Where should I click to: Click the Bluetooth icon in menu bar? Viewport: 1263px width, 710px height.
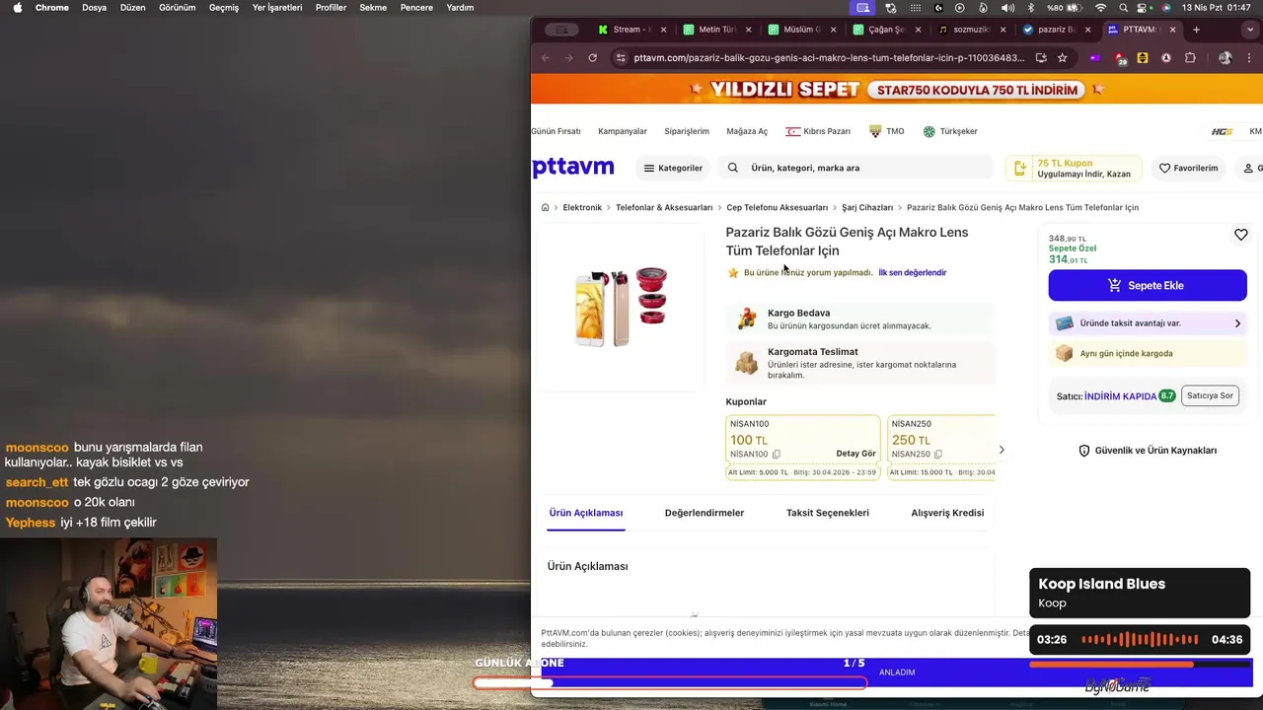(x=1029, y=8)
